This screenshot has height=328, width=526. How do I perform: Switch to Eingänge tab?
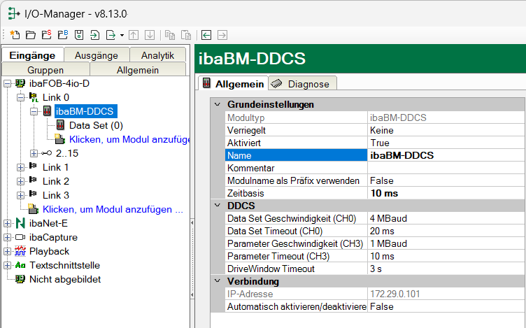33,55
